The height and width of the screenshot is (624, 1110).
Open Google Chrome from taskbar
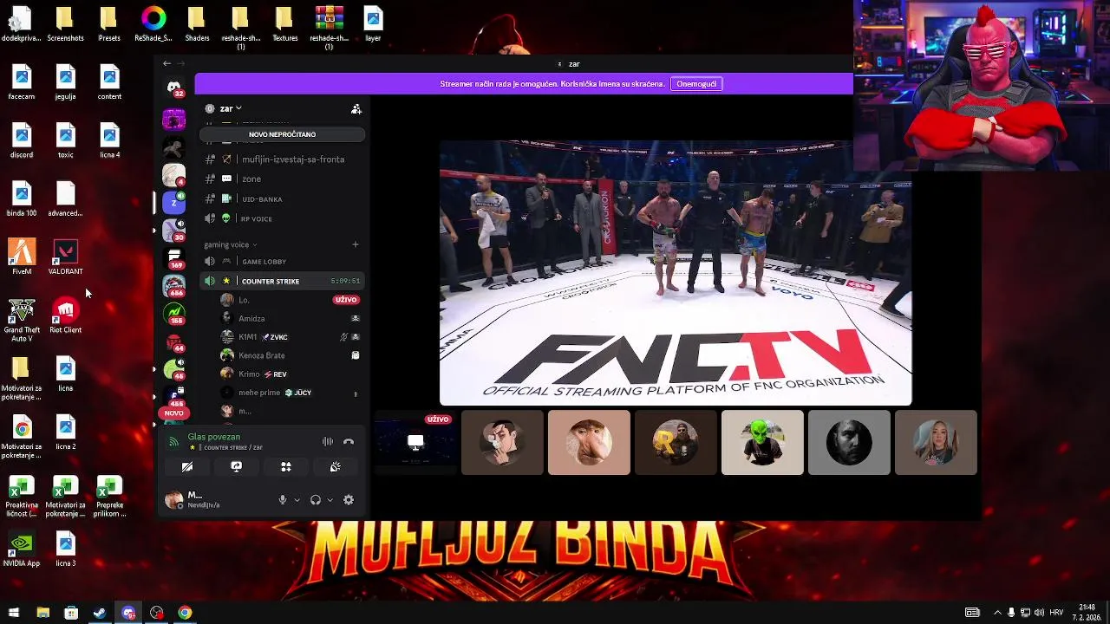click(185, 613)
